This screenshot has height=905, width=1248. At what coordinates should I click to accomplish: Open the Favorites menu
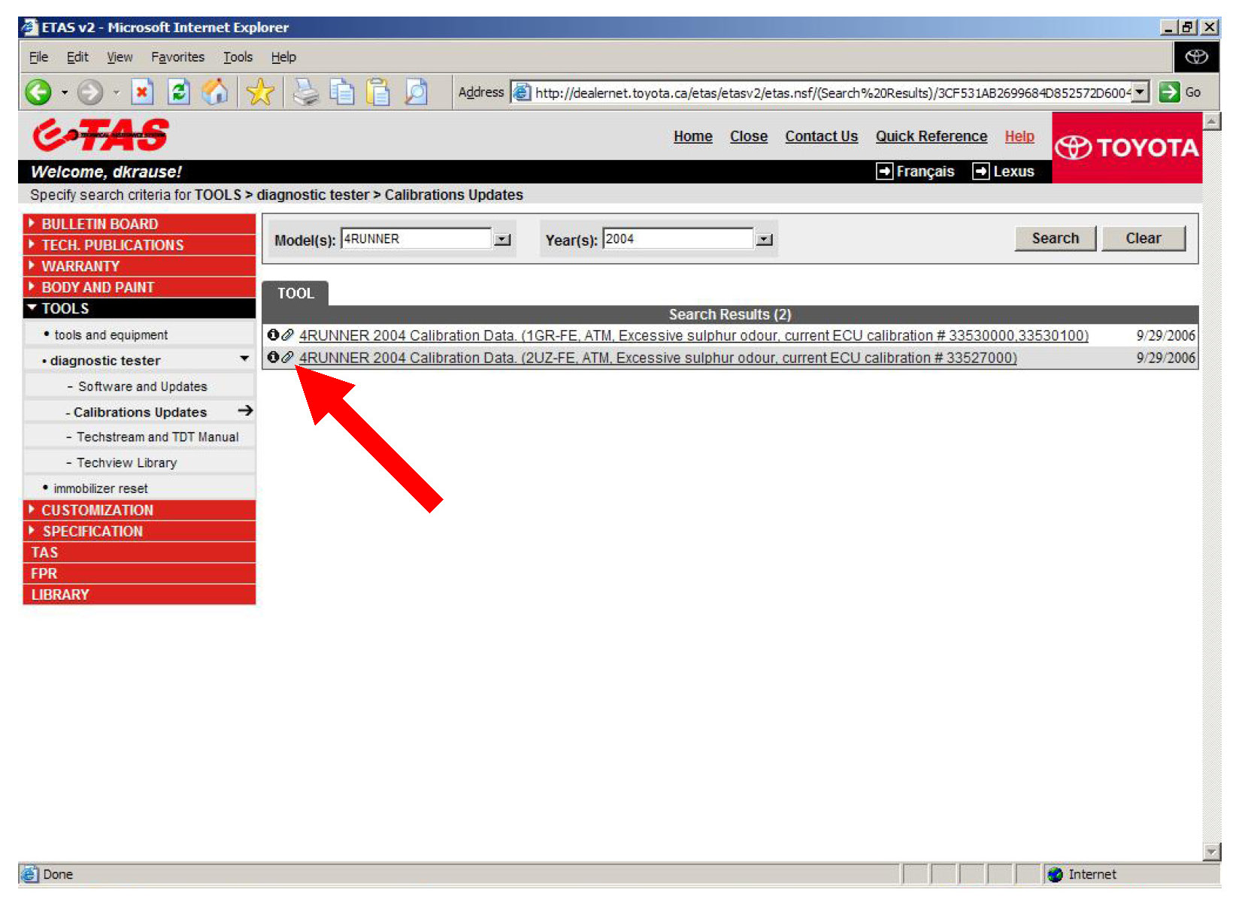click(x=177, y=57)
